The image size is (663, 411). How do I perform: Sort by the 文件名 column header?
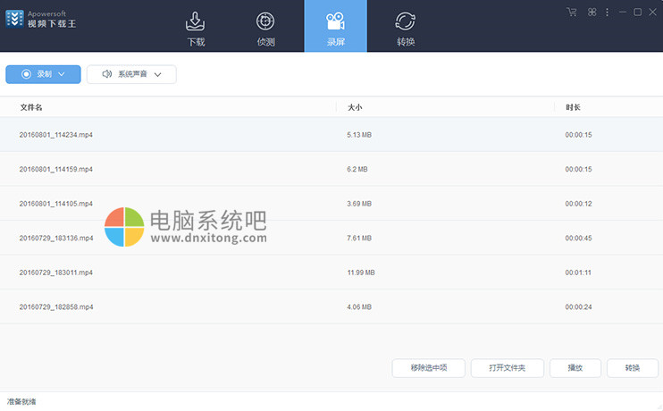(31, 107)
